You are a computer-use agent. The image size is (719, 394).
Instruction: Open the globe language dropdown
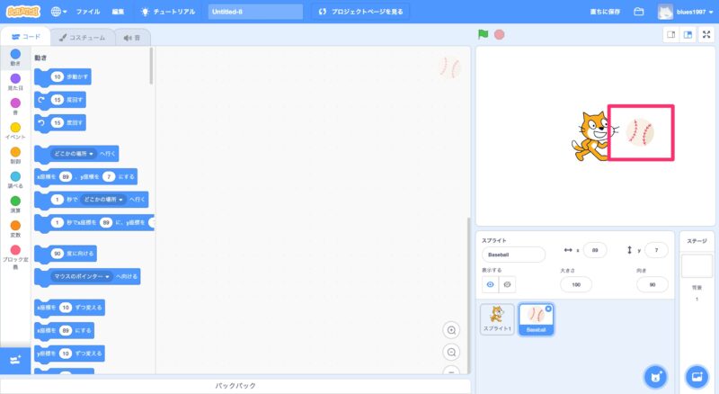point(60,13)
